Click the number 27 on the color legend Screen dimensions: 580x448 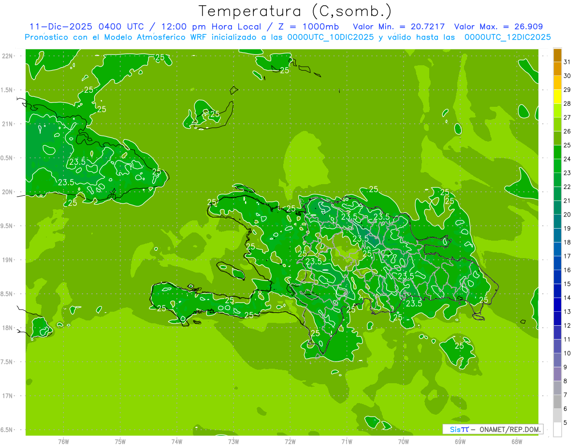[x=567, y=117]
